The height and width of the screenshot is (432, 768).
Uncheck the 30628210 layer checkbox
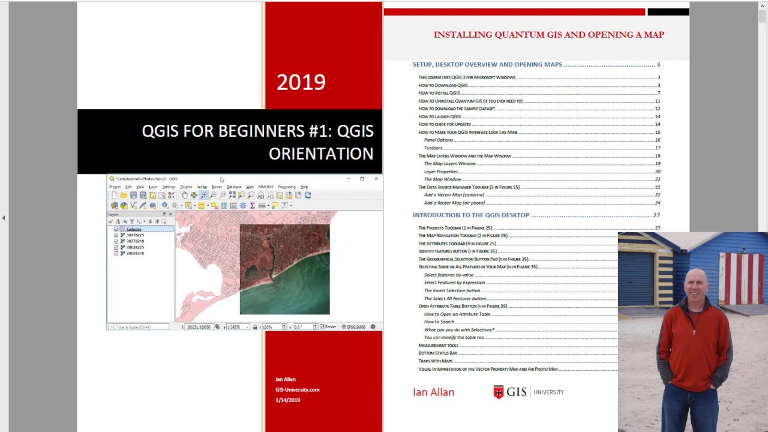coord(116,253)
